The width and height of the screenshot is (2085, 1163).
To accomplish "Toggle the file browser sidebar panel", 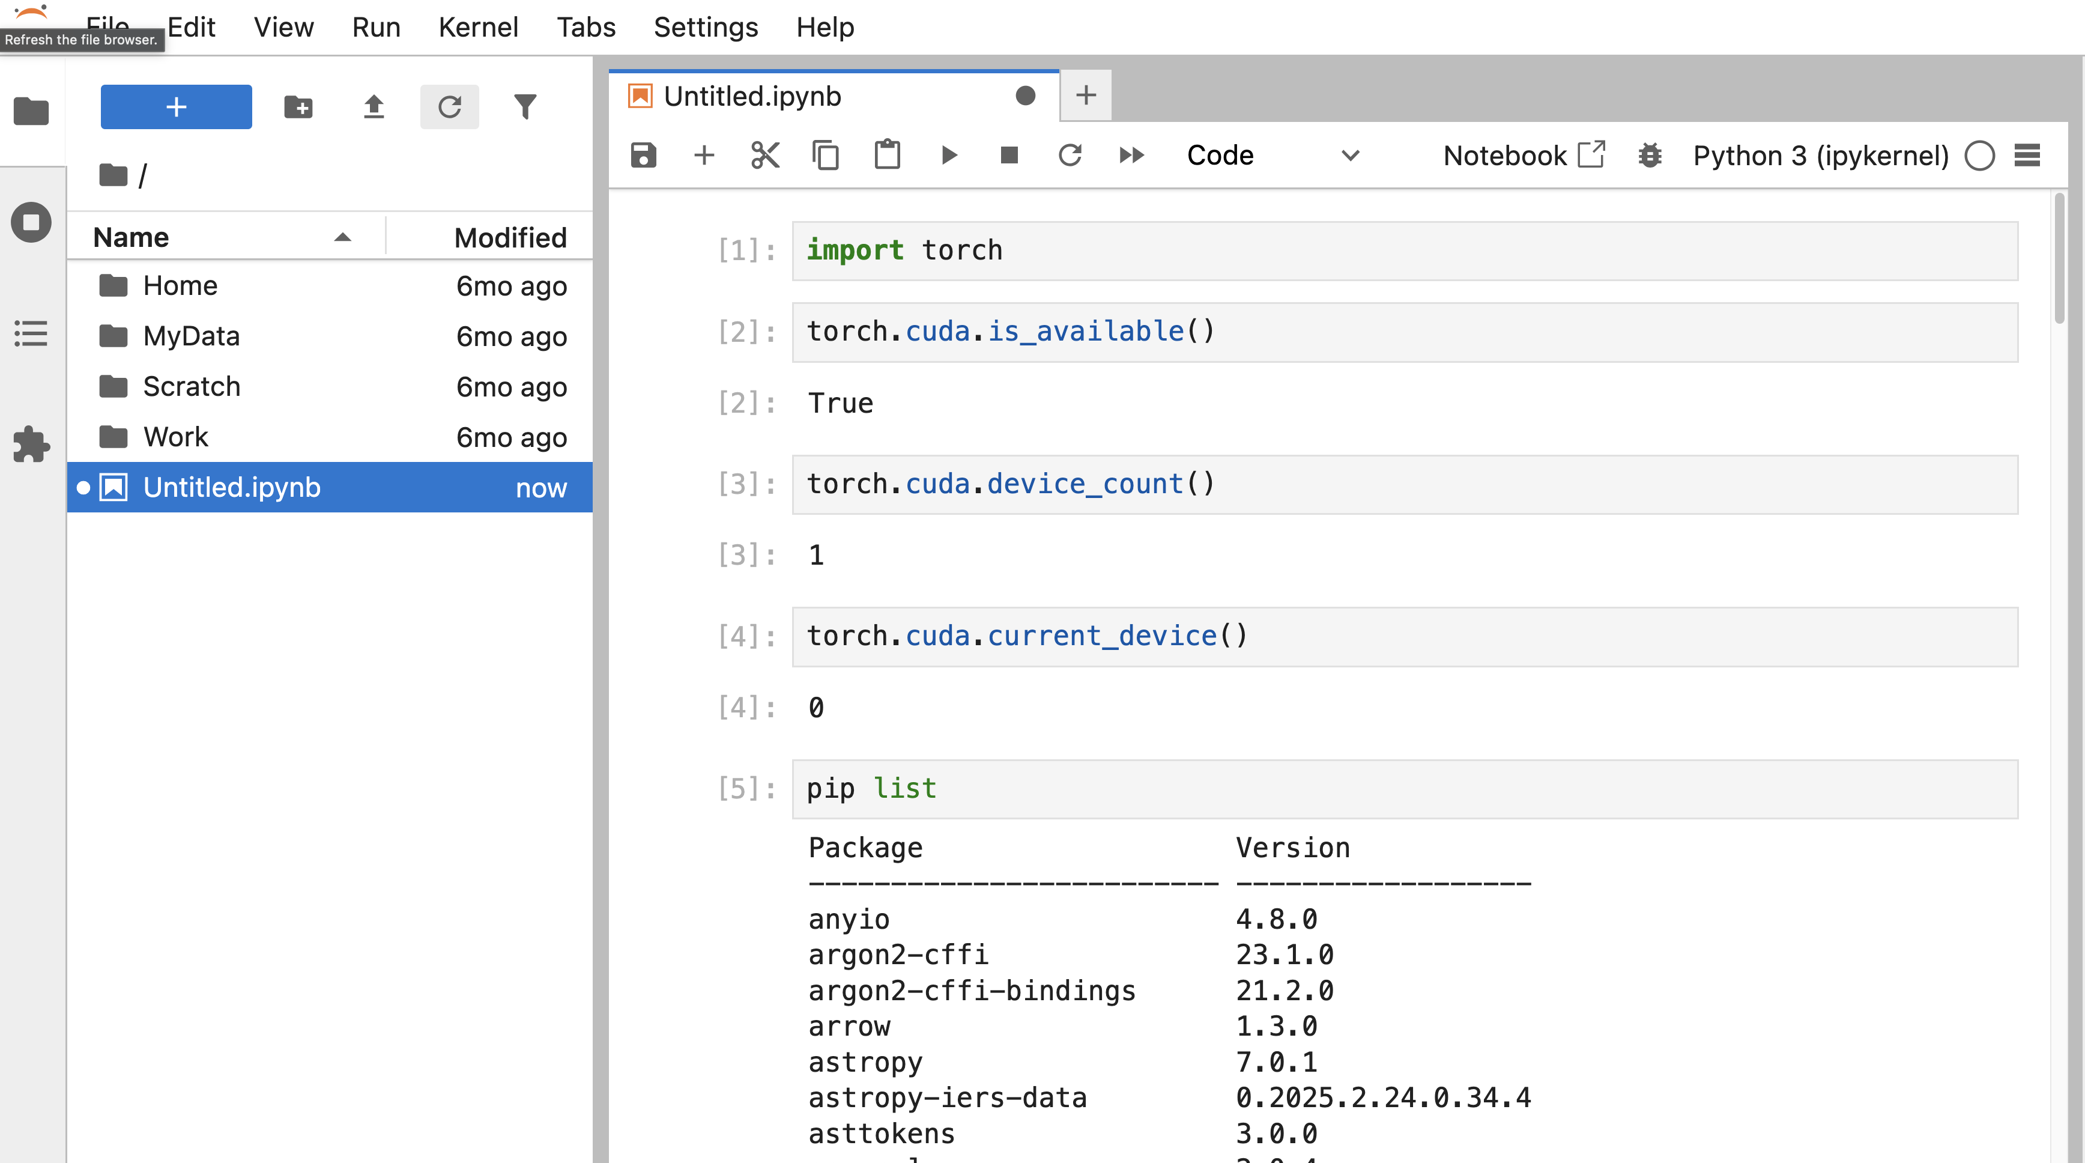I will pyautogui.click(x=32, y=112).
